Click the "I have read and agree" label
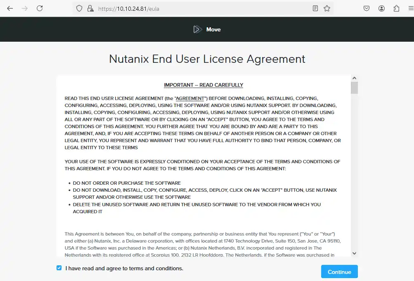 tap(124, 268)
